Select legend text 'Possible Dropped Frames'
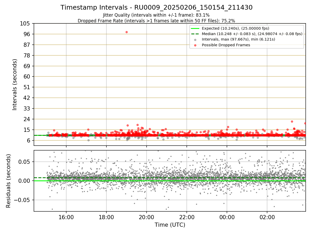 226,45
